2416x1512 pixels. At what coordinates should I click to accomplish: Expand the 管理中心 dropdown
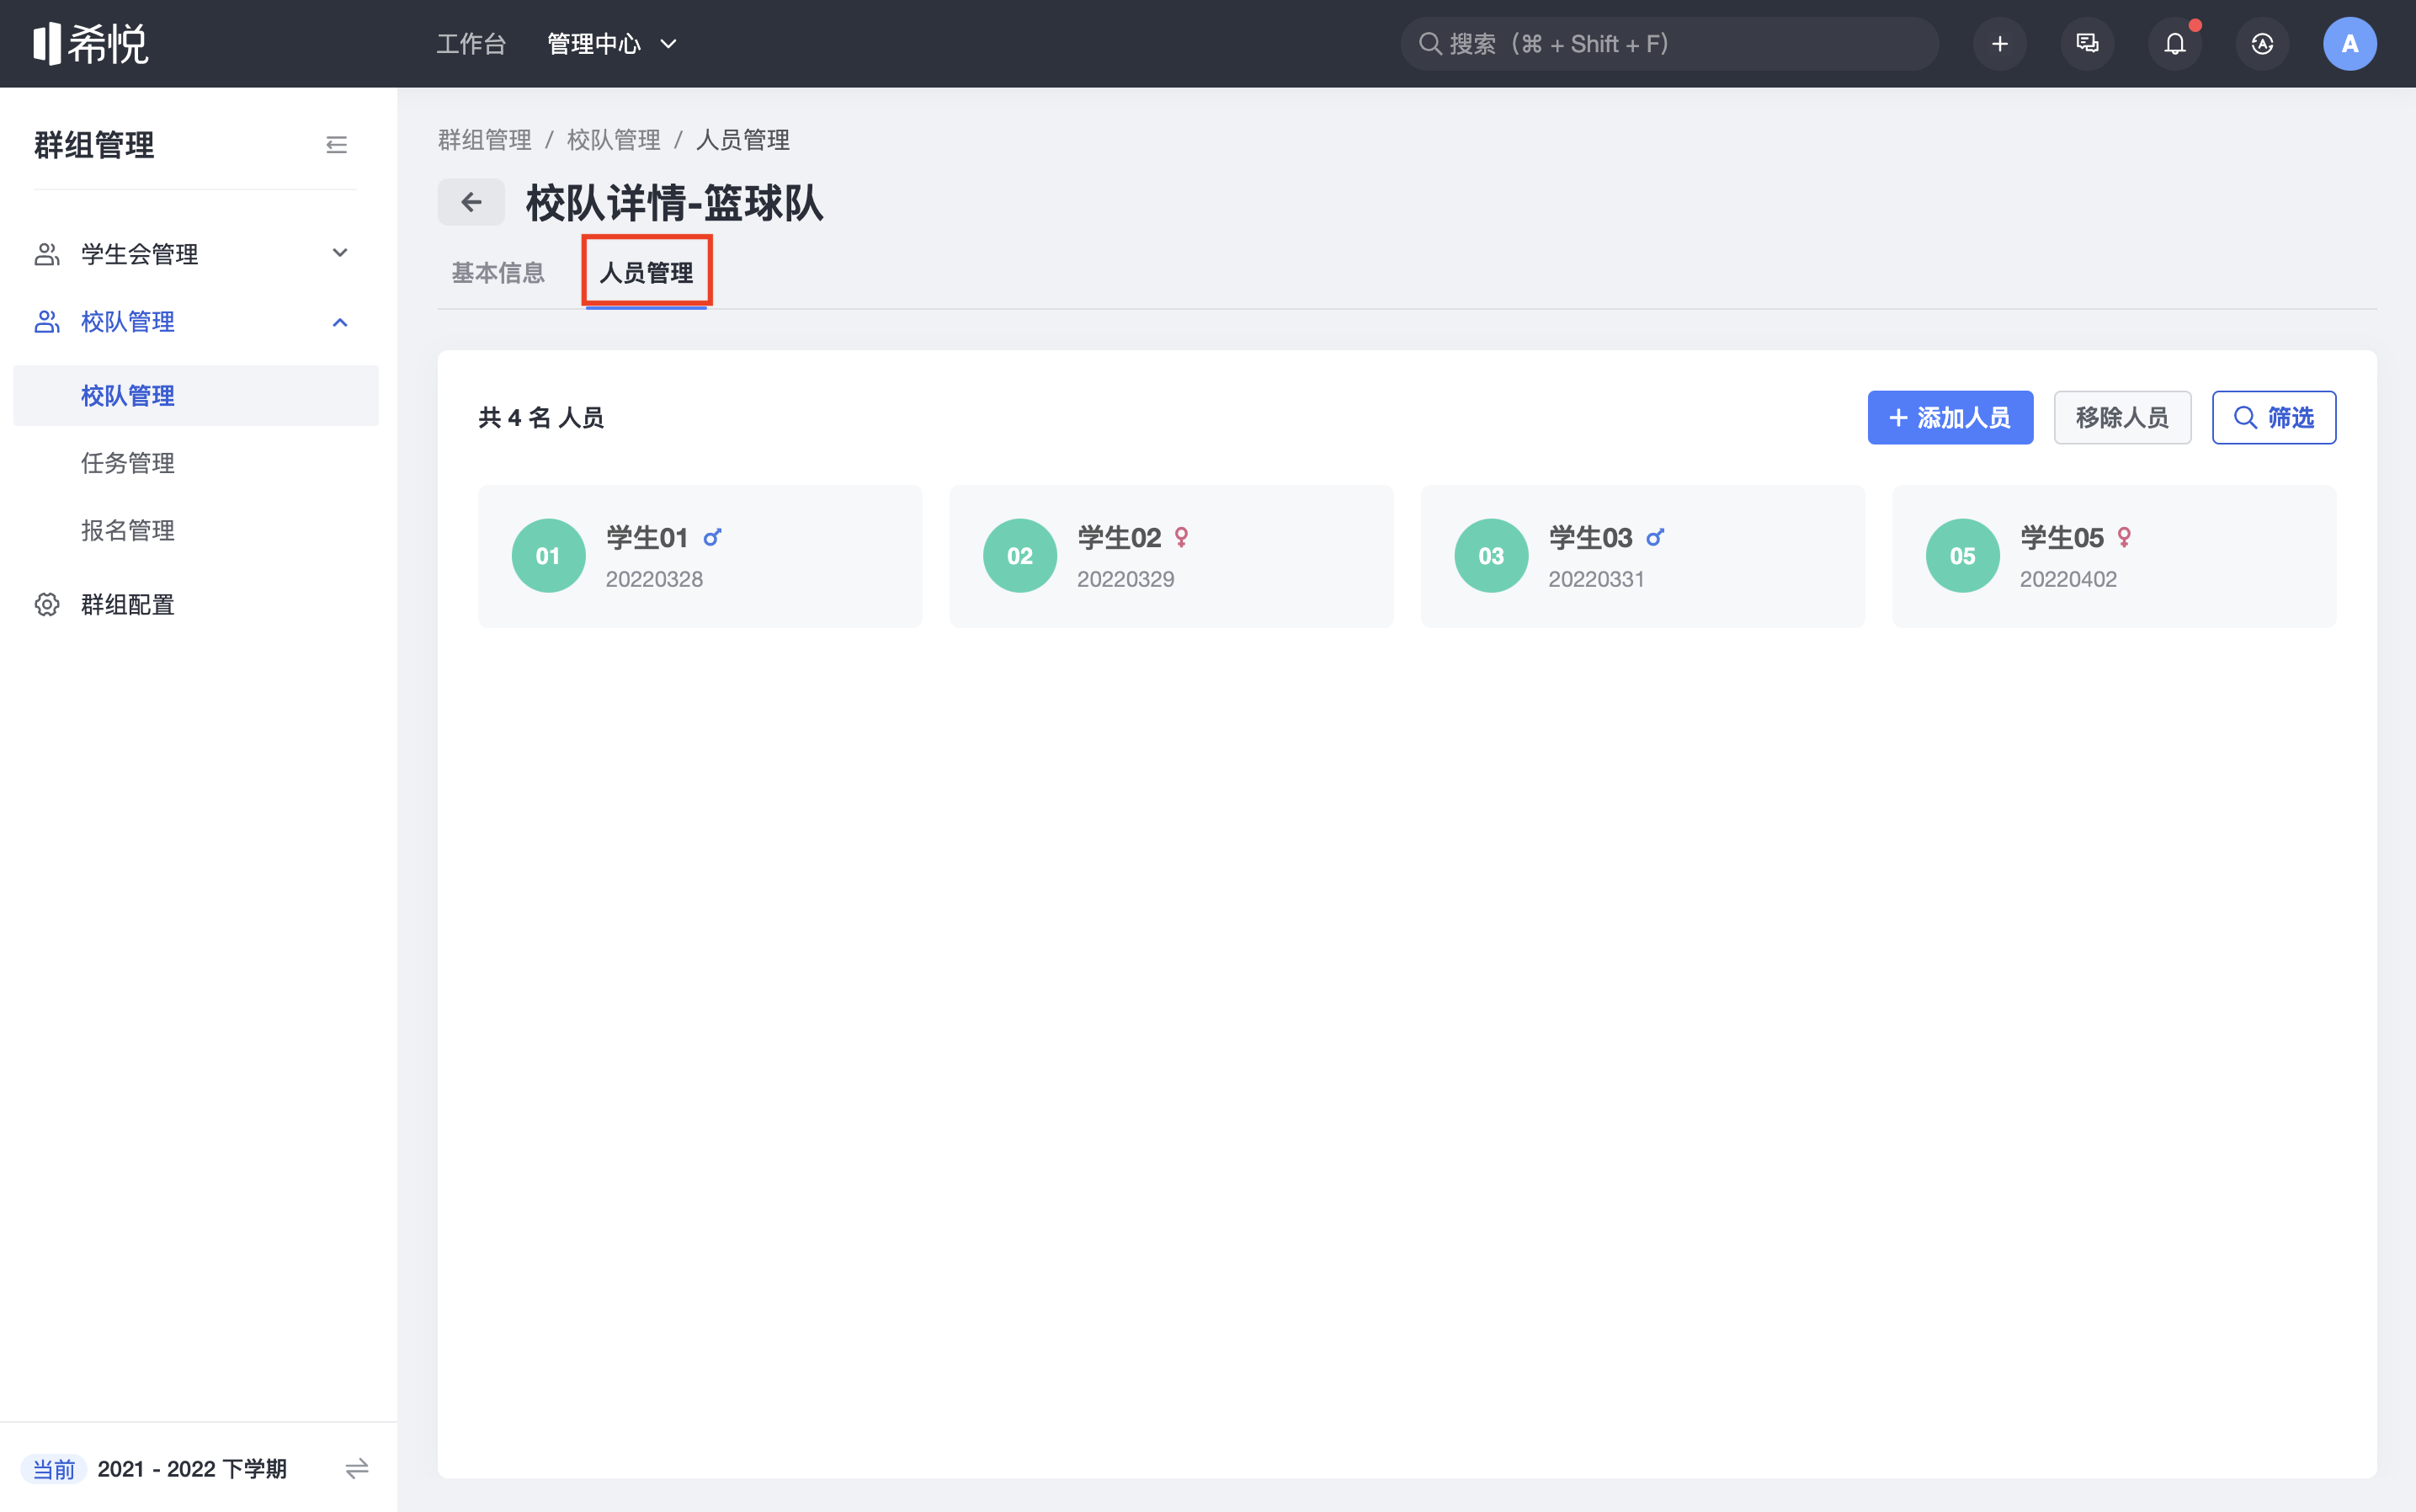612,44
